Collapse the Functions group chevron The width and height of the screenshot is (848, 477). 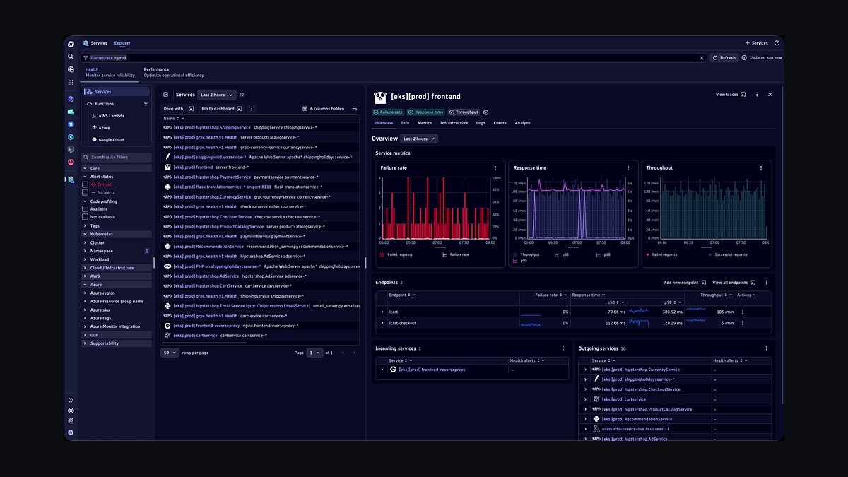[x=146, y=104]
